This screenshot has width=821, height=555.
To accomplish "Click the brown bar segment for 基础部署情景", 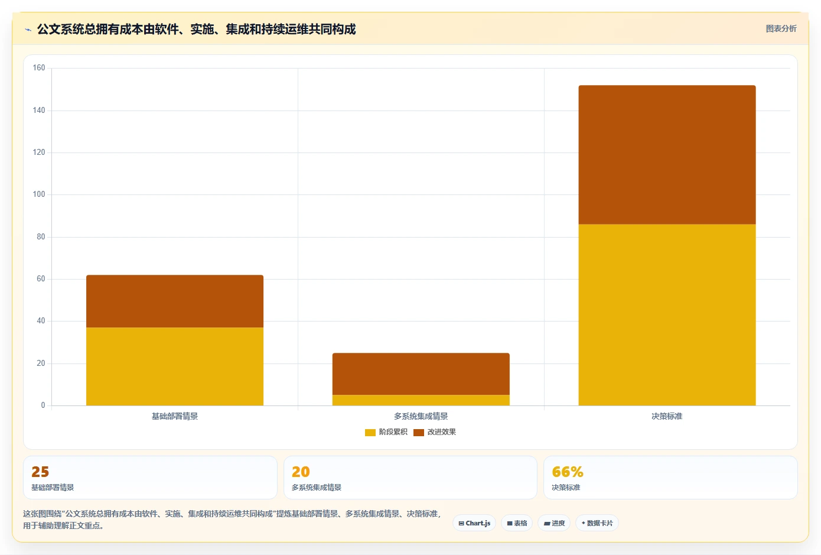I will tap(175, 301).
